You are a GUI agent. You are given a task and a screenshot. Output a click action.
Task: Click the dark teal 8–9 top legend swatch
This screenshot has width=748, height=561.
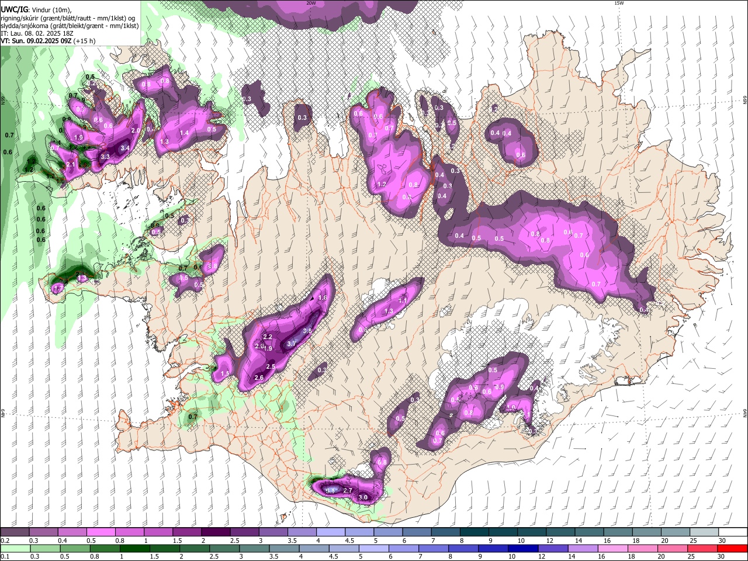coord(474,532)
